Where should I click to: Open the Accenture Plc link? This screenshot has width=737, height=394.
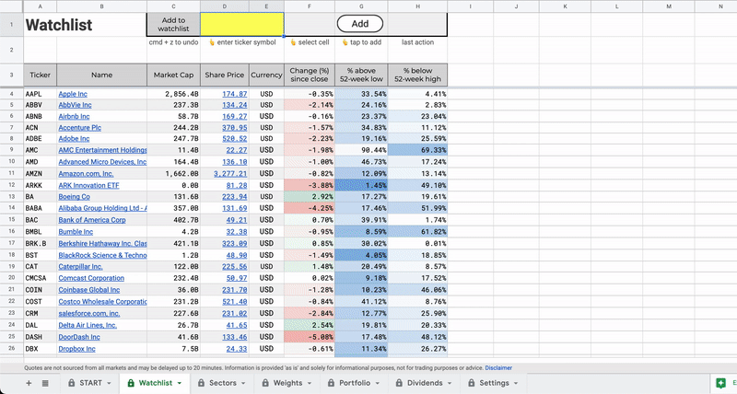[80, 128]
